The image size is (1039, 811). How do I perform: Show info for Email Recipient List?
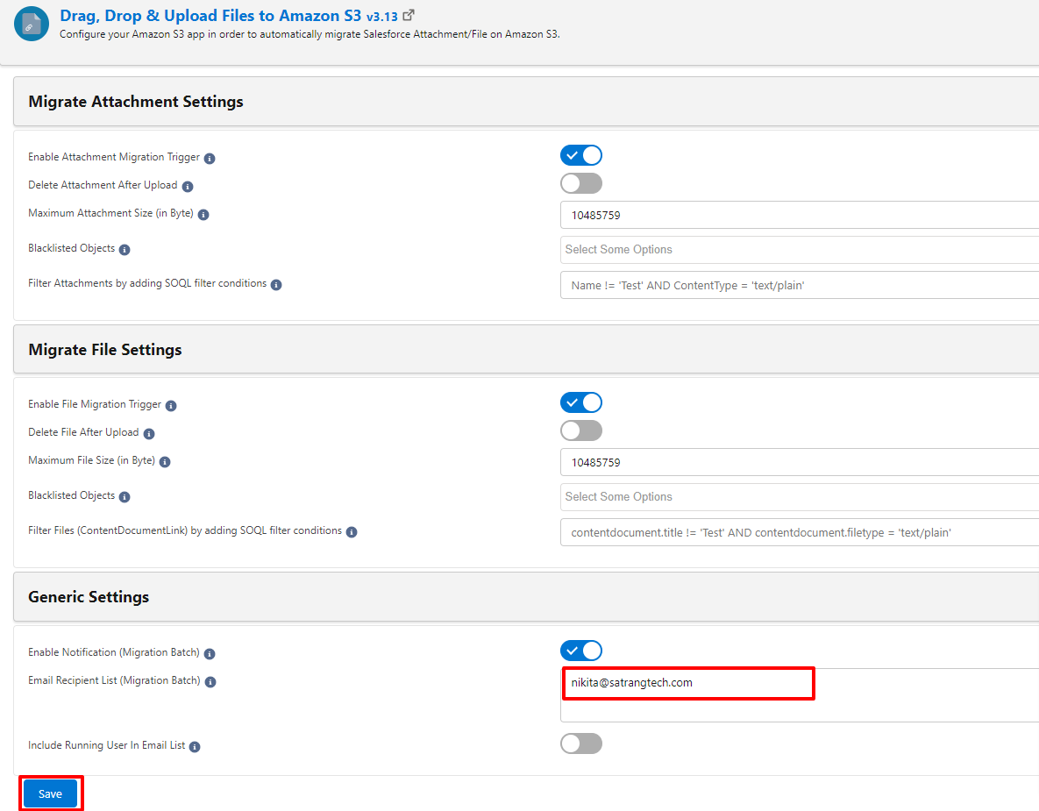[210, 682]
